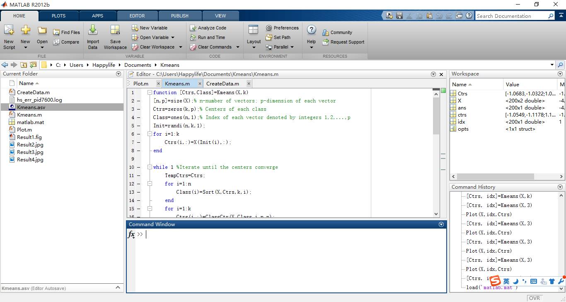Click inside the Command Window prompt
Image resolution: width=566 pixels, height=302 pixels.
[290, 234]
